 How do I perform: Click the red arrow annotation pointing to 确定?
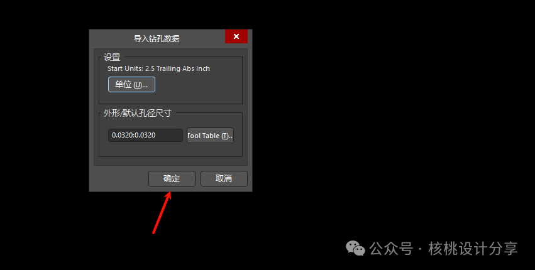(162, 213)
